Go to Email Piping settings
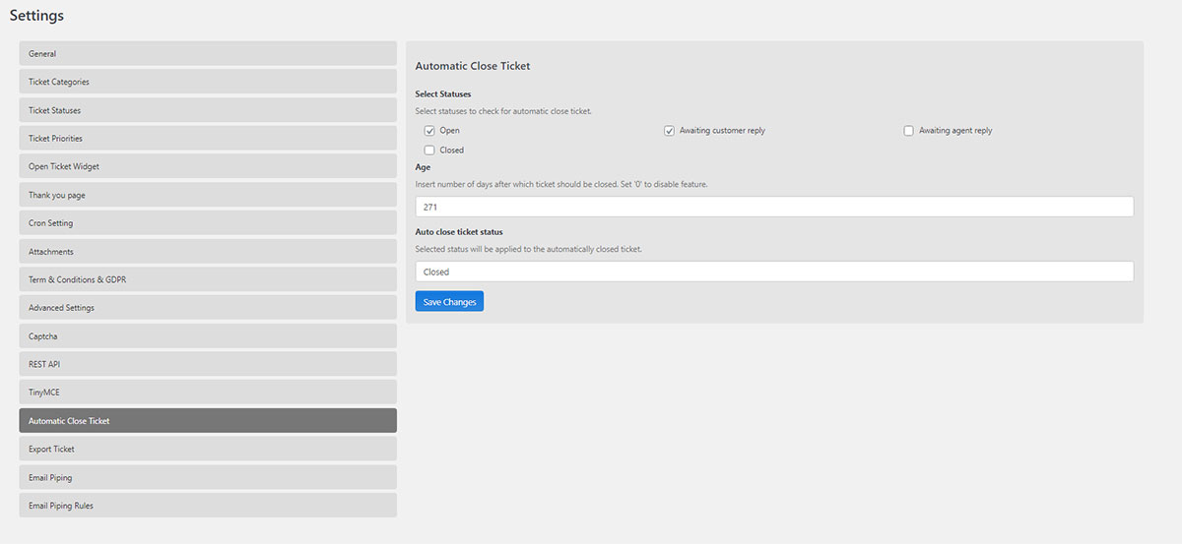Viewport: 1182px width, 544px height. tap(208, 477)
